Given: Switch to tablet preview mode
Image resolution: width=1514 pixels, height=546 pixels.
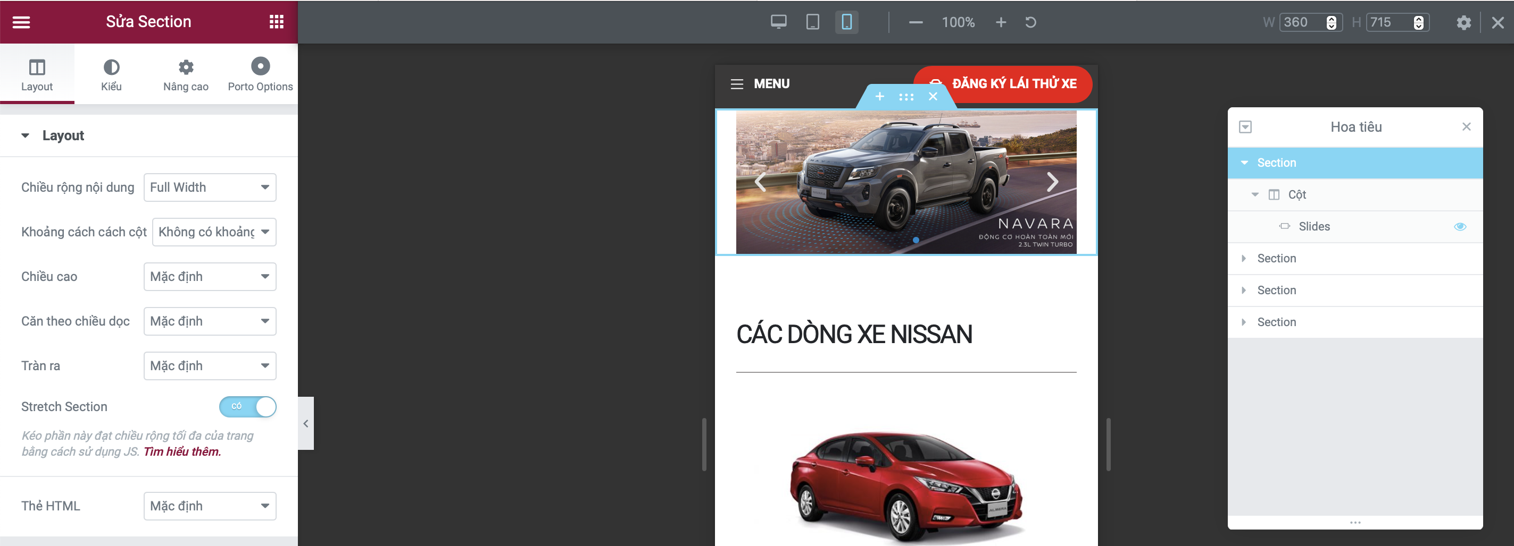Looking at the screenshot, I should tap(812, 22).
